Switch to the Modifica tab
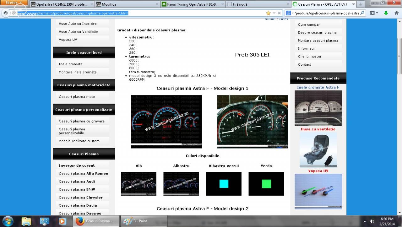 click(127, 4)
